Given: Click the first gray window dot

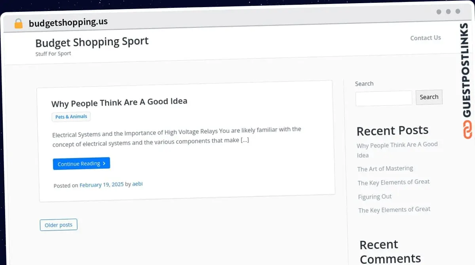Looking at the screenshot, I should click(439, 12).
